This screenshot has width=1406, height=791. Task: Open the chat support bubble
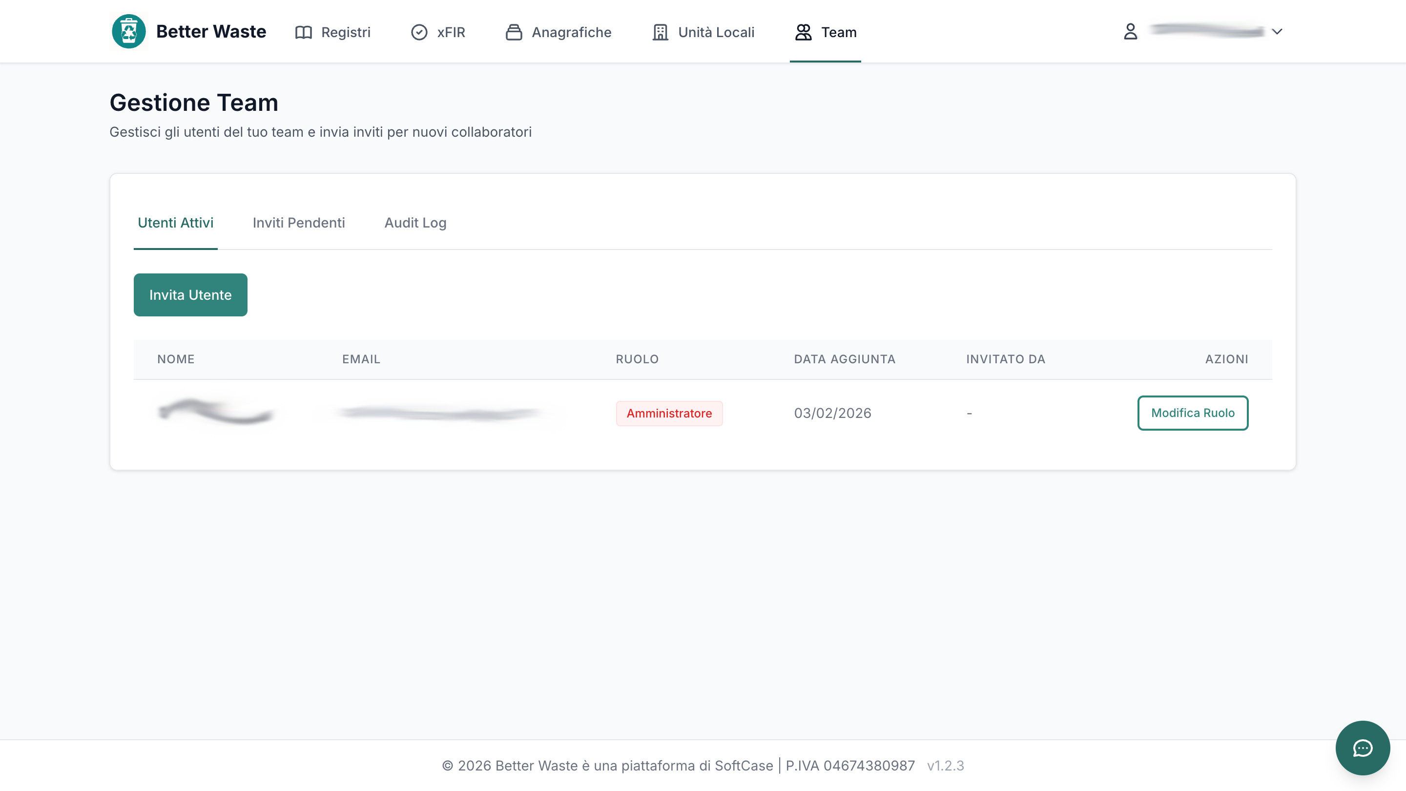(x=1363, y=748)
